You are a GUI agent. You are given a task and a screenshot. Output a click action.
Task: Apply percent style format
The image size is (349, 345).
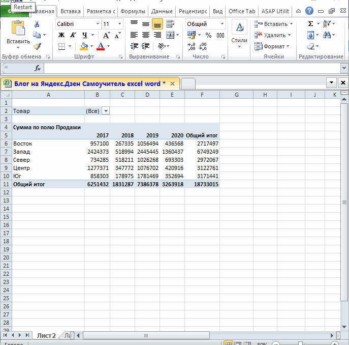(208, 35)
